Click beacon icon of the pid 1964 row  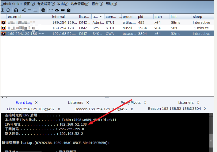(x=3, y=28)
